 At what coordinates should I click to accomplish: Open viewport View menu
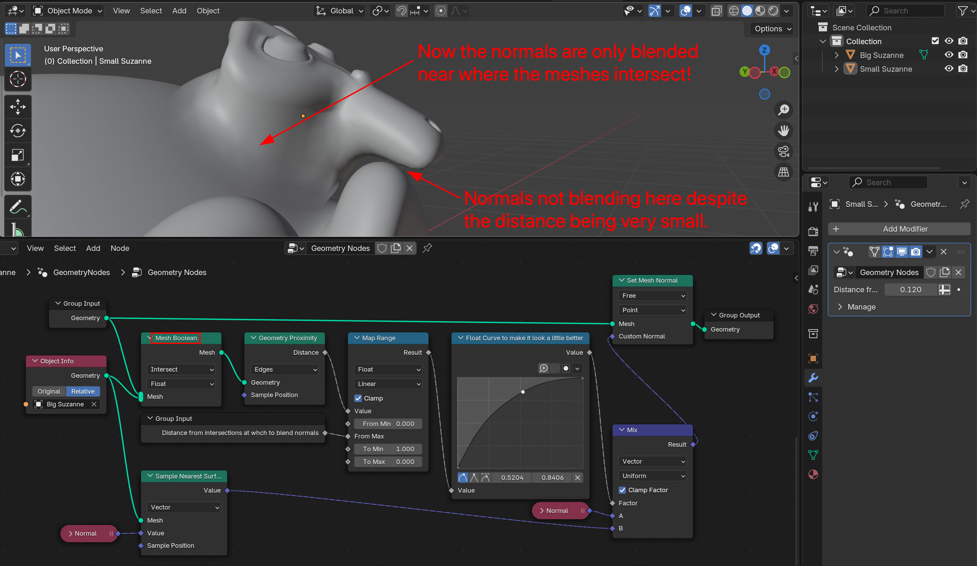121,11
